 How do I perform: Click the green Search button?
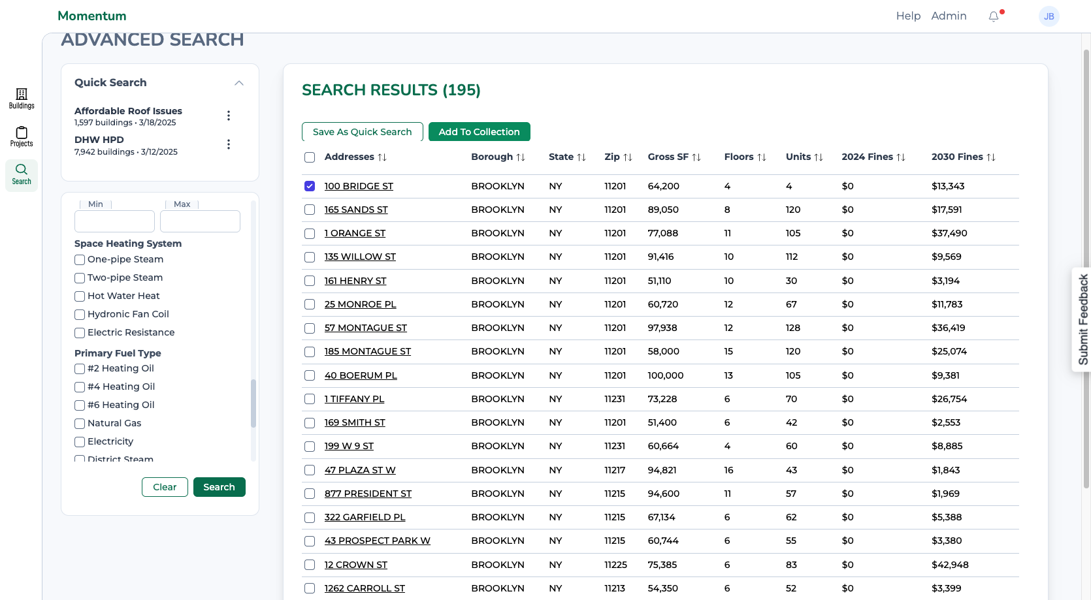tap(220, 487)
